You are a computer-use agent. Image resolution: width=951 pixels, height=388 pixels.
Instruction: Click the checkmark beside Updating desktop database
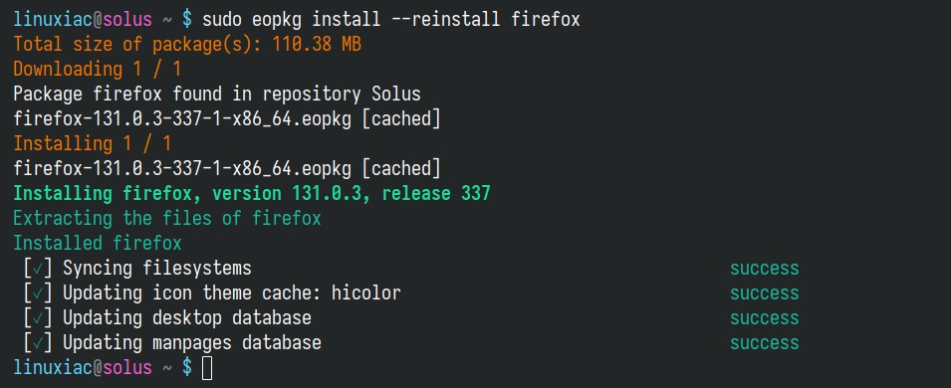point(38,317)
